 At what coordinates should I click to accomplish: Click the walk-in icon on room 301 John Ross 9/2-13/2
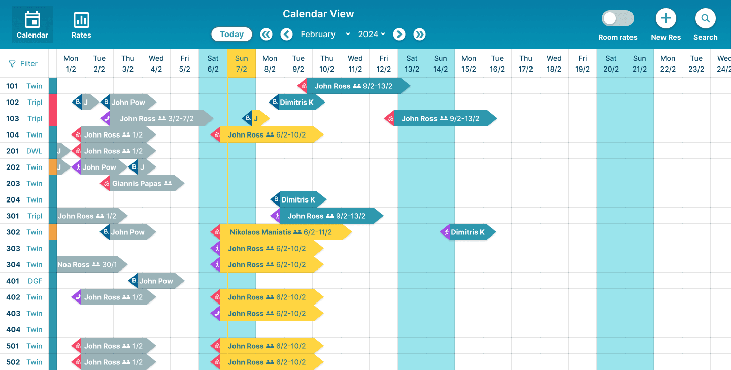click(x=276, y=216)
